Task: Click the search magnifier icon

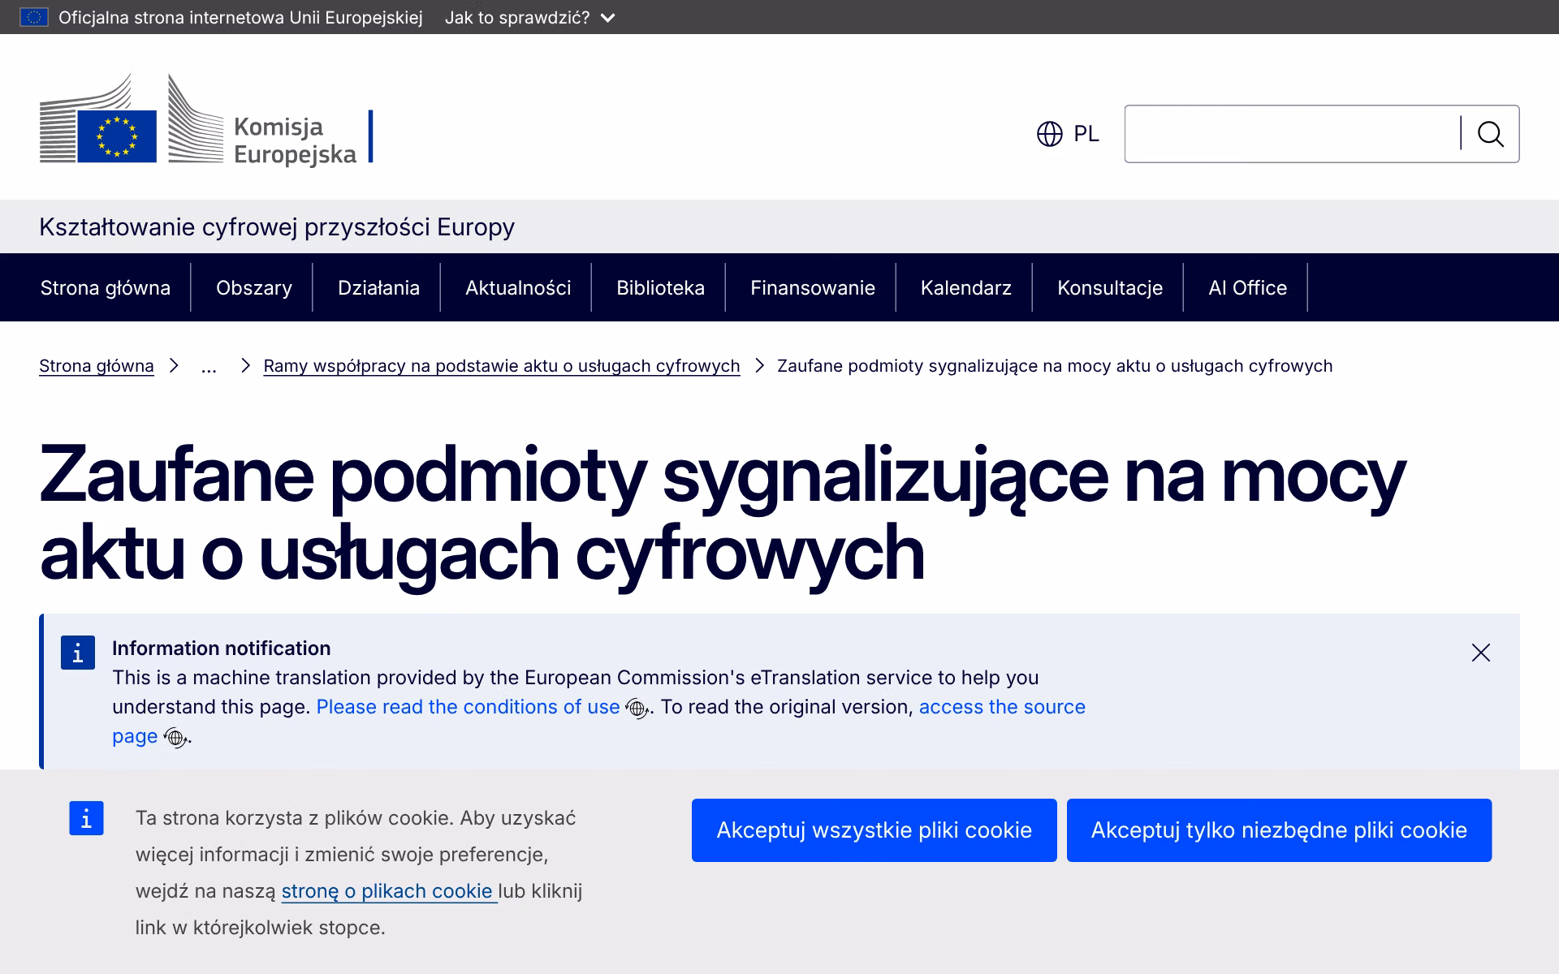Action: [1491, 134]
